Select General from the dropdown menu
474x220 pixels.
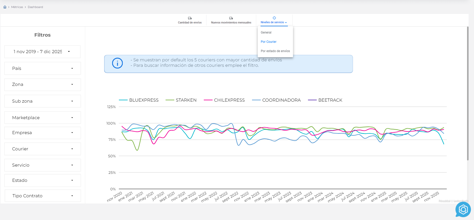(x=266, y=32)
